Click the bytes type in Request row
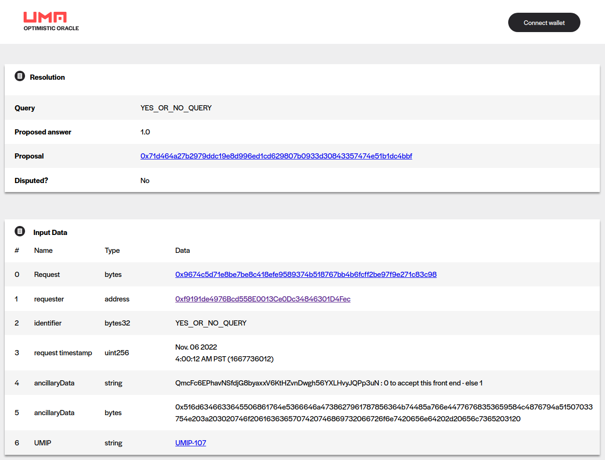 (113, 275)
